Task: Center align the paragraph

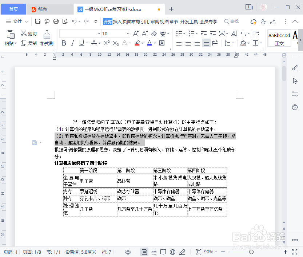Action: tap(188, 43)
